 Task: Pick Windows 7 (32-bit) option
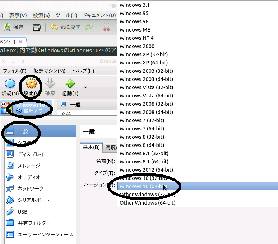point(198,120)
